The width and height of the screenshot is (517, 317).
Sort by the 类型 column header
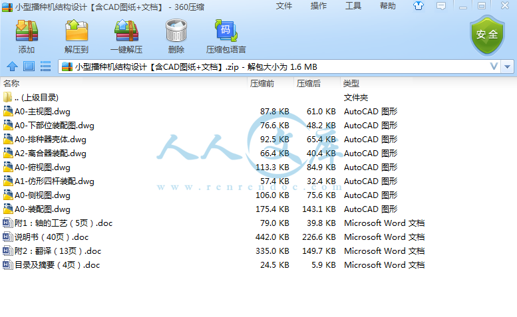coord(351,84)
